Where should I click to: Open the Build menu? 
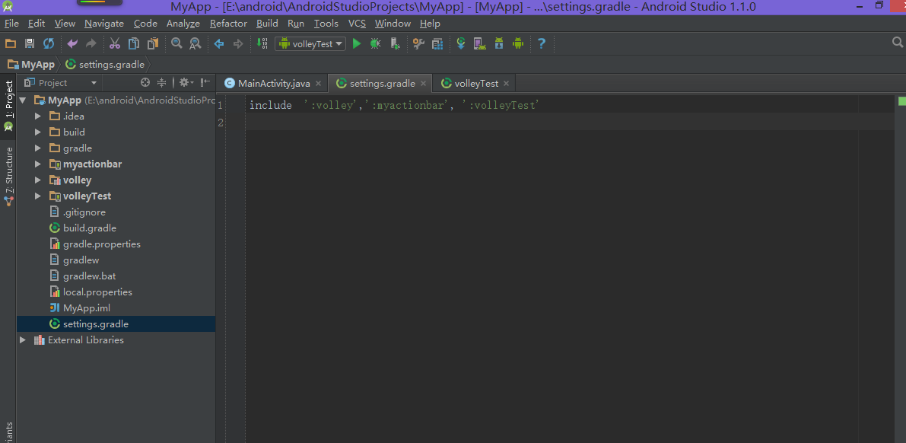(267, 23)
